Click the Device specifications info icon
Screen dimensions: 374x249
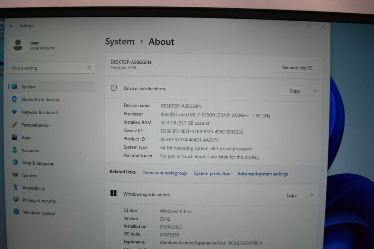pyautogui.click(x=114, y=88)
